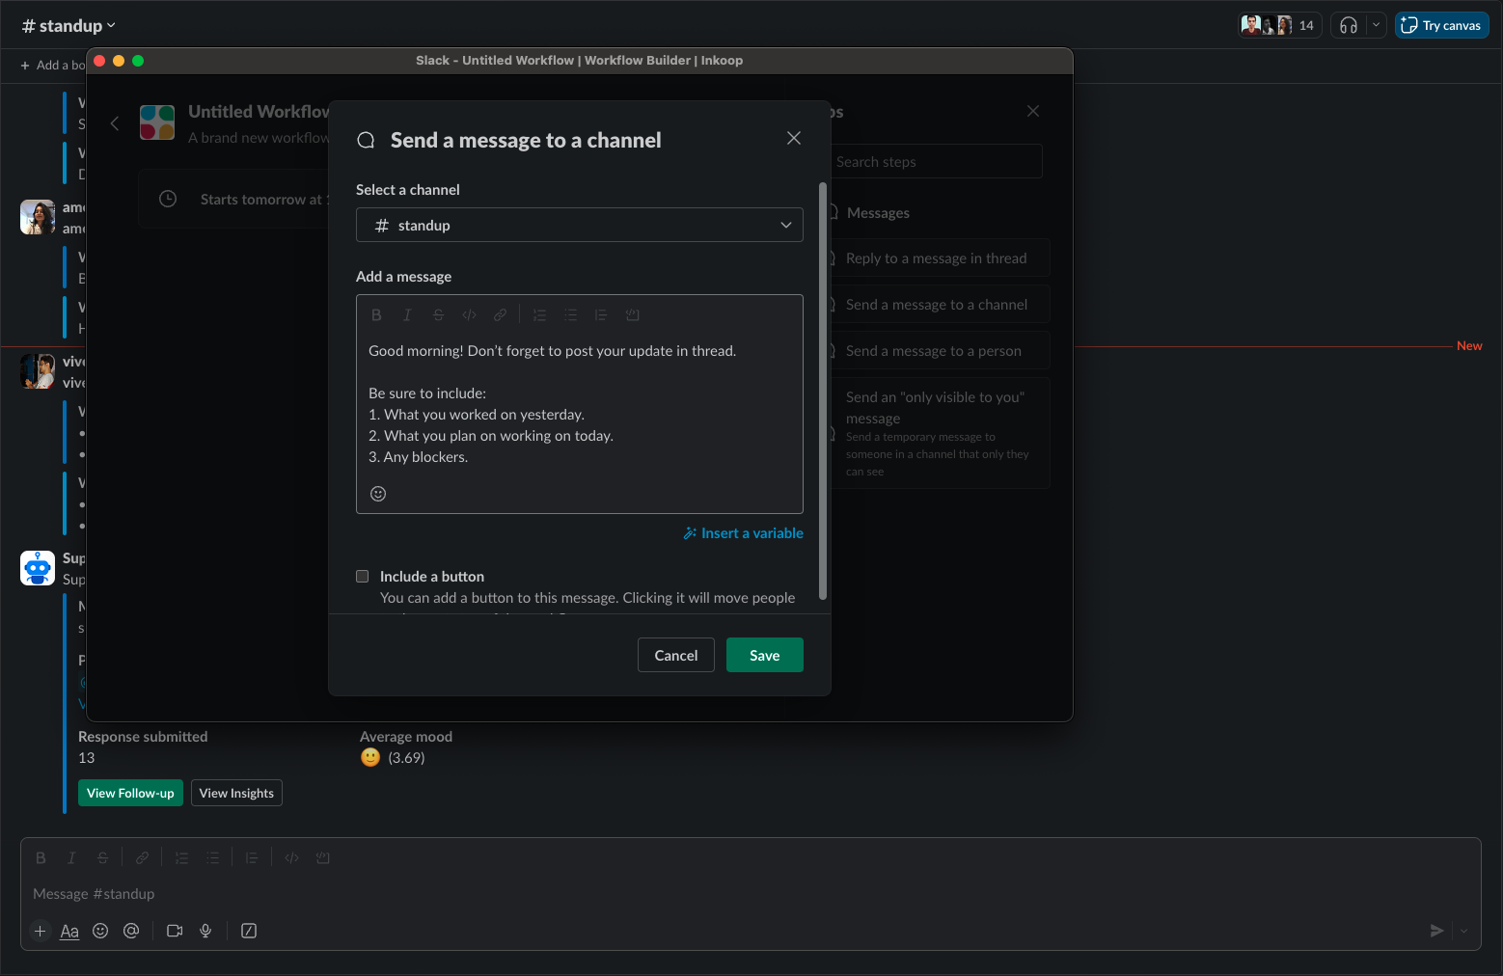This screenshot has height=976, width=1503.
Task: Close the workflow steps panel
Action: [x=1033, y=111]
